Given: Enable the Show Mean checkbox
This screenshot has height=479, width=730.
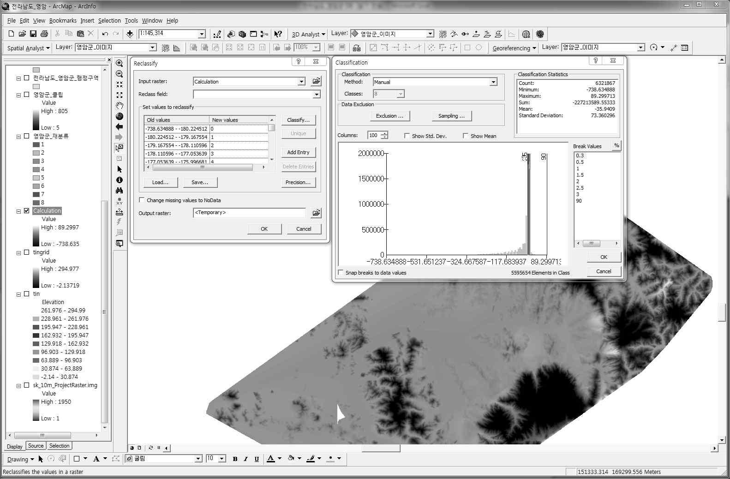Looking at the screenshot, I should point(466,136).
